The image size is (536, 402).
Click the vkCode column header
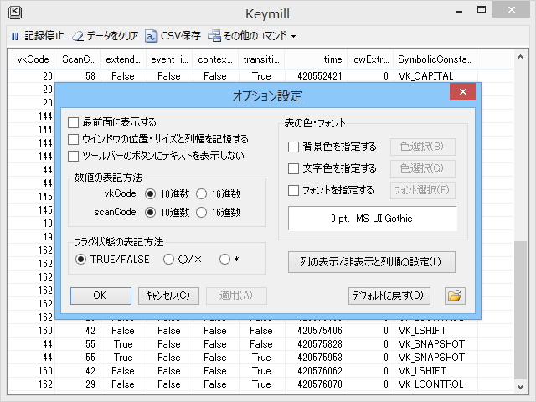(x=31, y=59)
